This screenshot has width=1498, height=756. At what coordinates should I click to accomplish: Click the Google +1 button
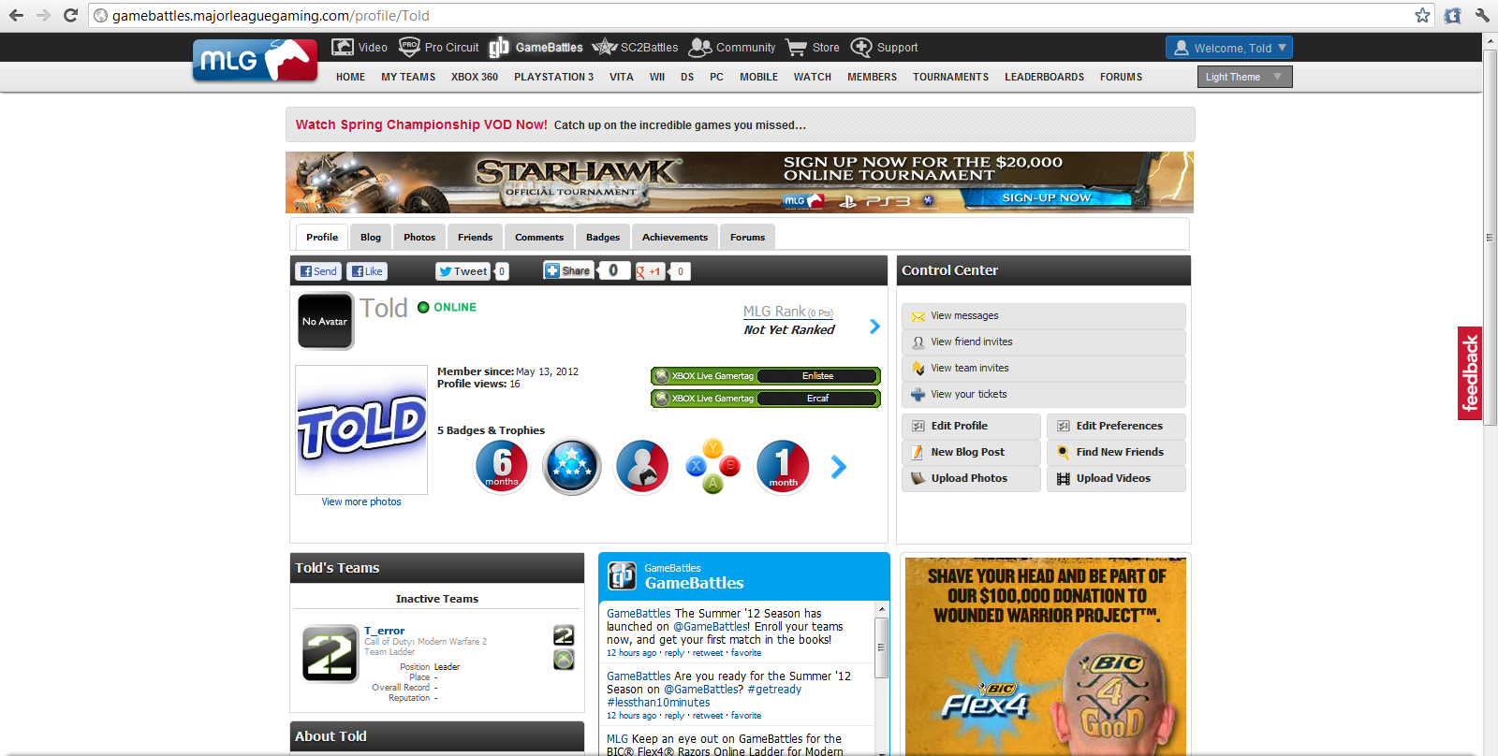(x=649, y=271)
